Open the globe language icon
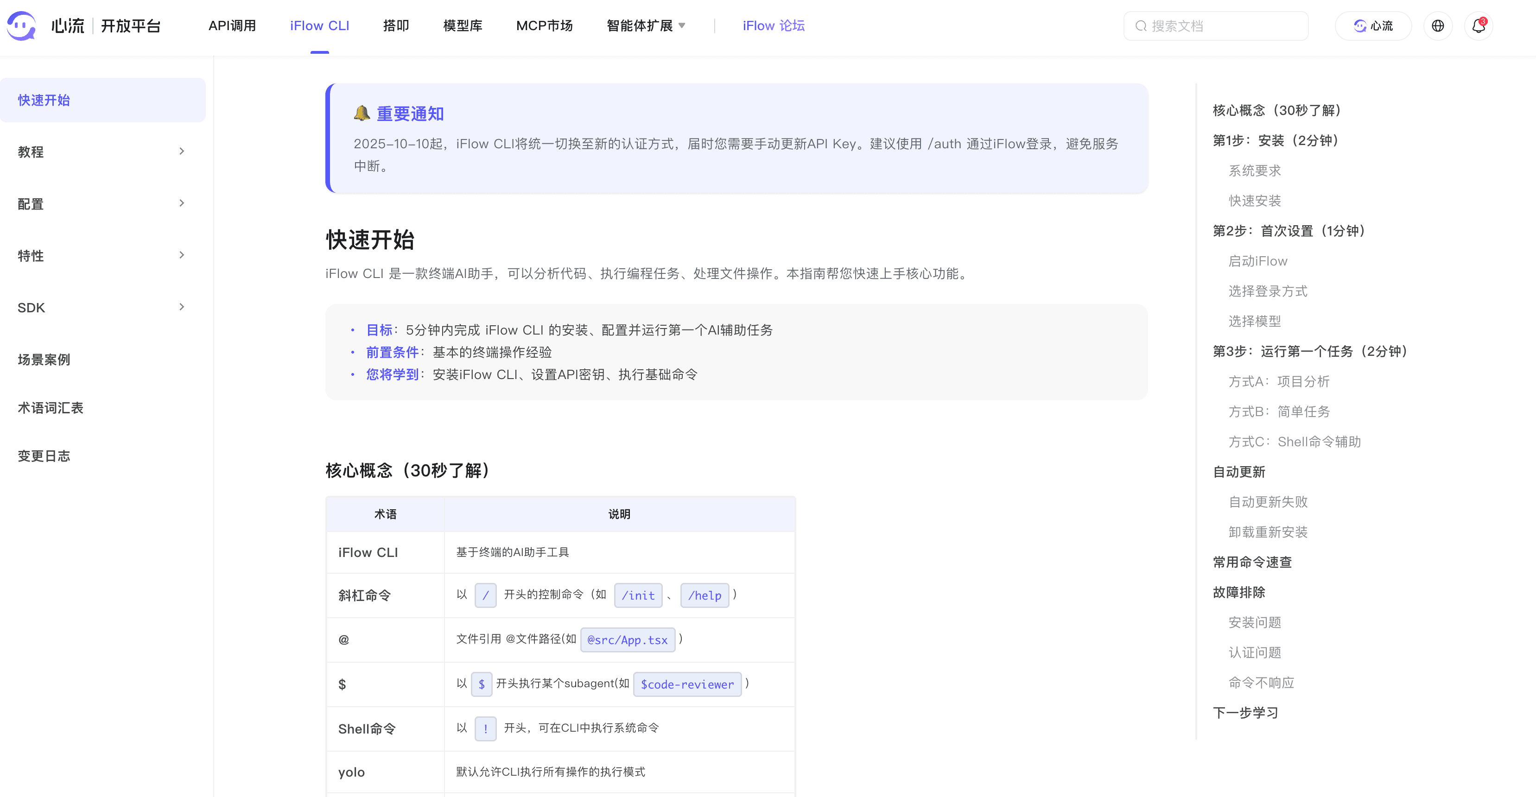The height and width of the screenshot is (797, 1536). point(1438,25)
